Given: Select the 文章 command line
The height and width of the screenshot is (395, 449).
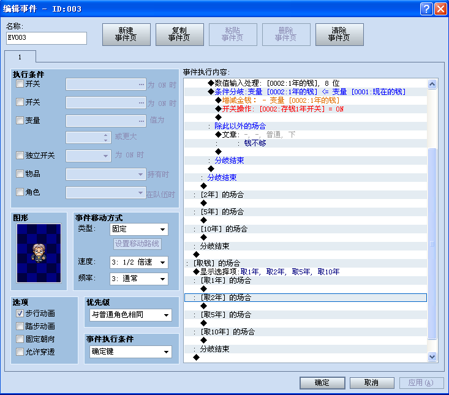Looking at the screenshot, I should click(306, 135).
